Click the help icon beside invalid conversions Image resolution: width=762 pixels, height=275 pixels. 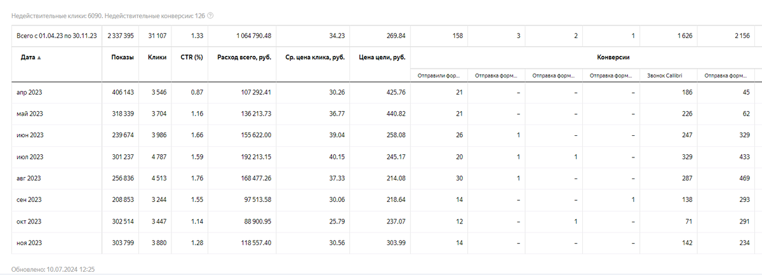click(x=210, y=15)
